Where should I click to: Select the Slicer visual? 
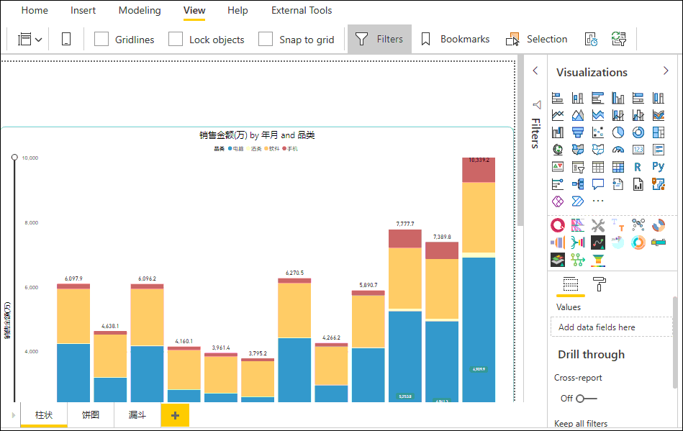coord(578,167)
